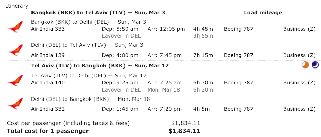Click the Itinerary label at the top
321x137 pixels.
[x=17, y=6]
